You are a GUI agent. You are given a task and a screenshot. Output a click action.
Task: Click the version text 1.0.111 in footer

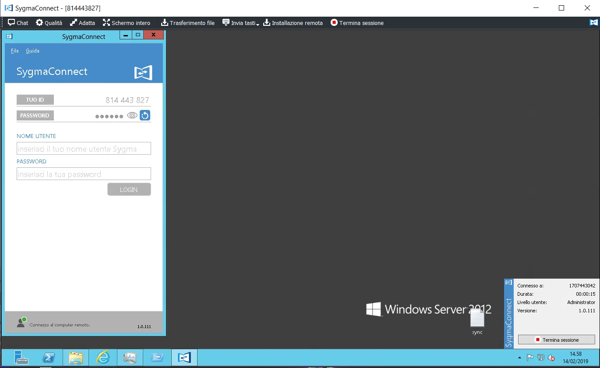pos(144,327)
